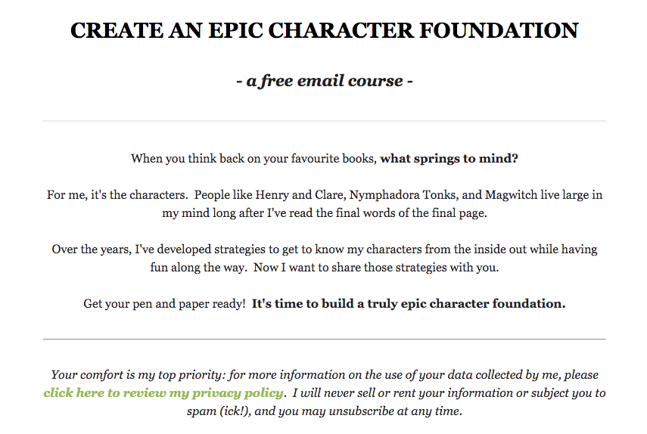
Task: Click bold 'It's time to build' sentence
Action: (409, 304)
